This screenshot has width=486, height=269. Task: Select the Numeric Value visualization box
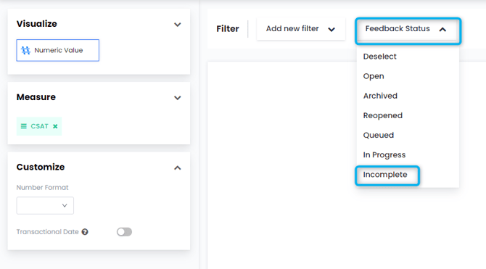click(x=57, y=50)
